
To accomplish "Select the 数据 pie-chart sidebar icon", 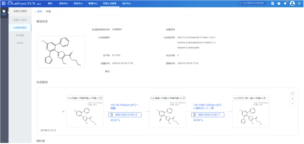I will click(x=4, y=12).
